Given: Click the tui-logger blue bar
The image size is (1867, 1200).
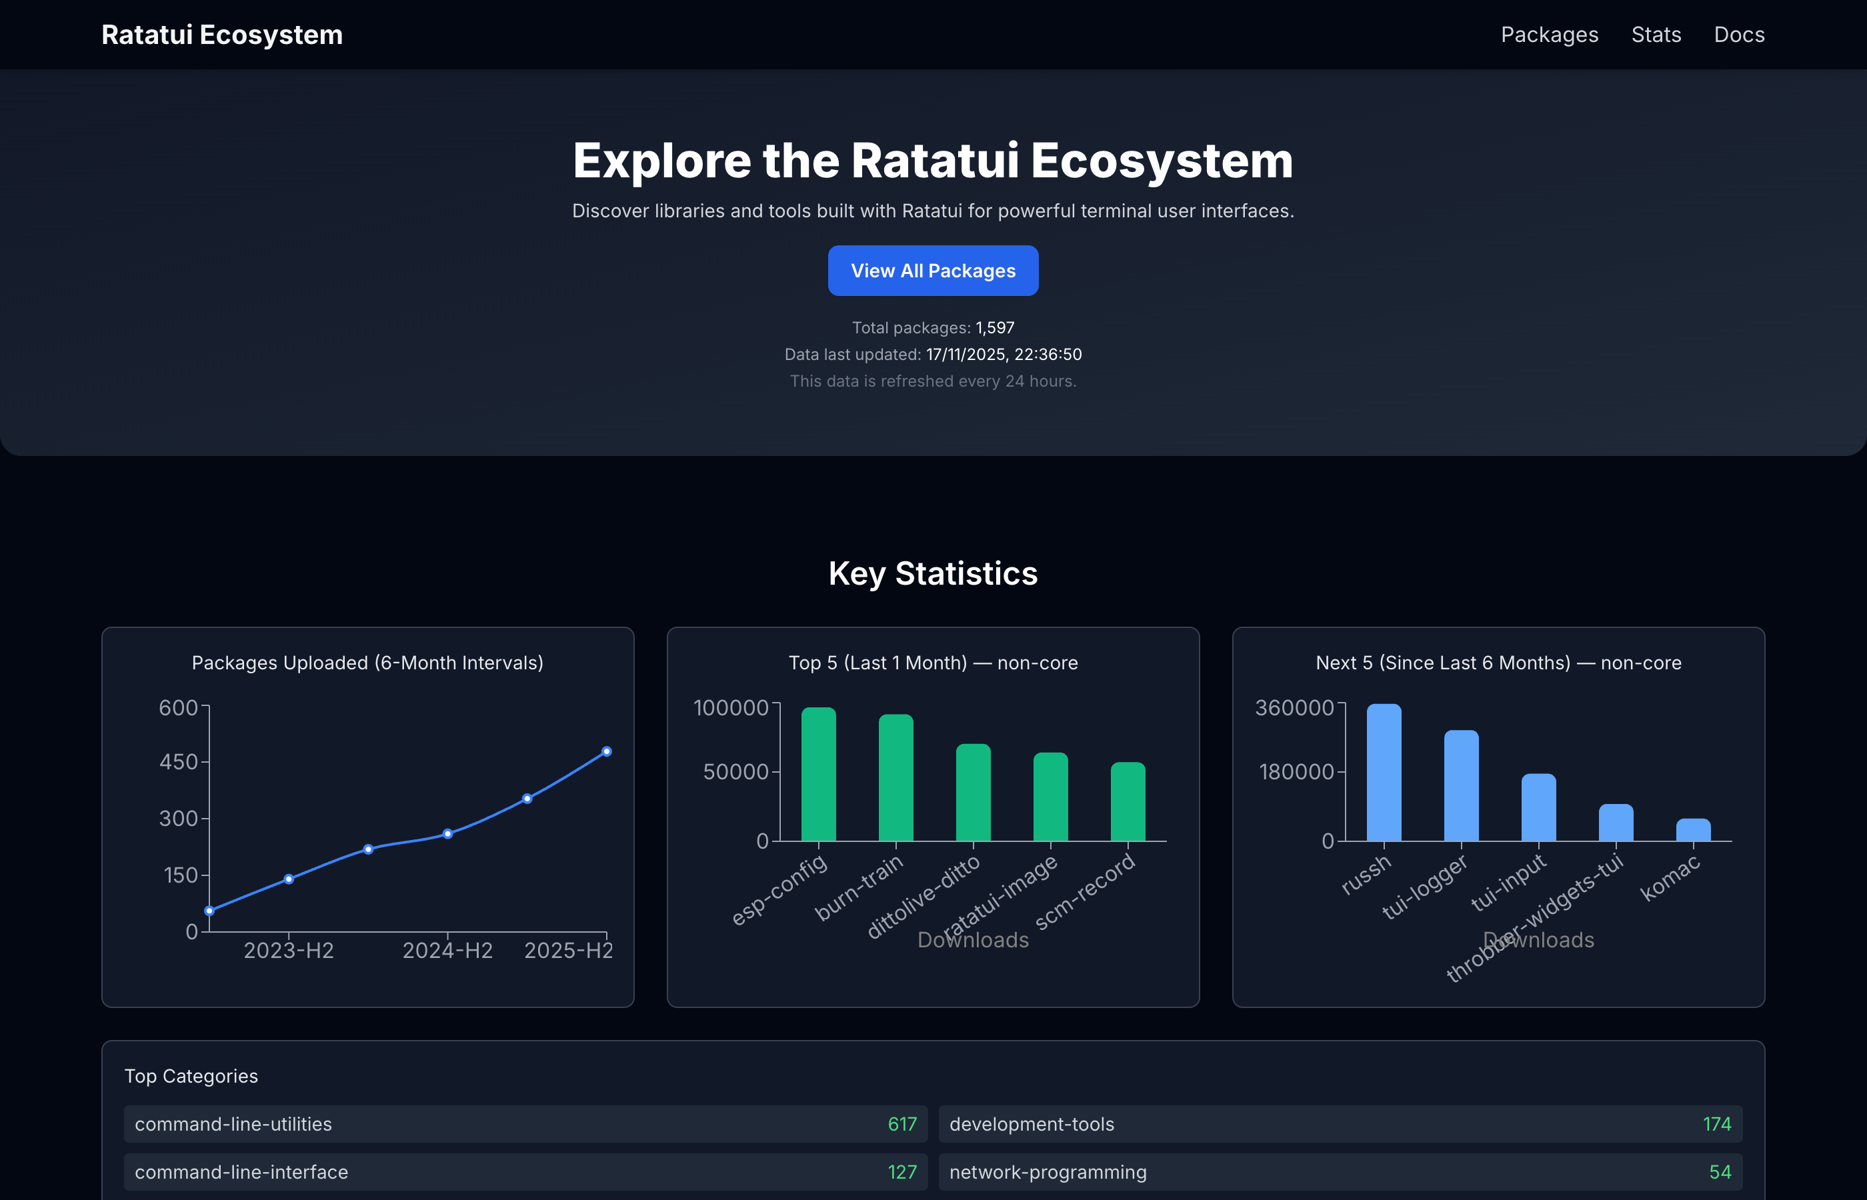Looking at the screenshot, I should tap(1460, 785).
